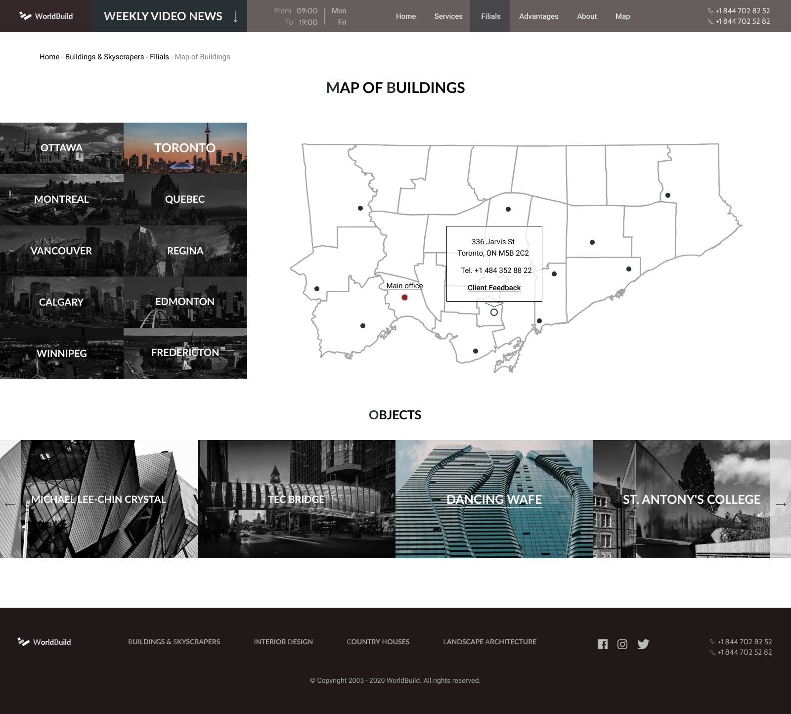Click the hollow selected marker below the address popup
Viewport: 791px width, 714px height.
click(x=494, y=312)
